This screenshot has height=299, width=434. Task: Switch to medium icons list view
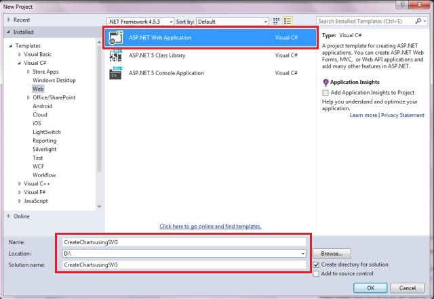click(288, 21)
